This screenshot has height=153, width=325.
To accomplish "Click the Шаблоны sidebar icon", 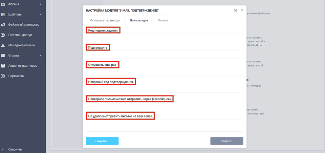I will [x=3, y=15].
